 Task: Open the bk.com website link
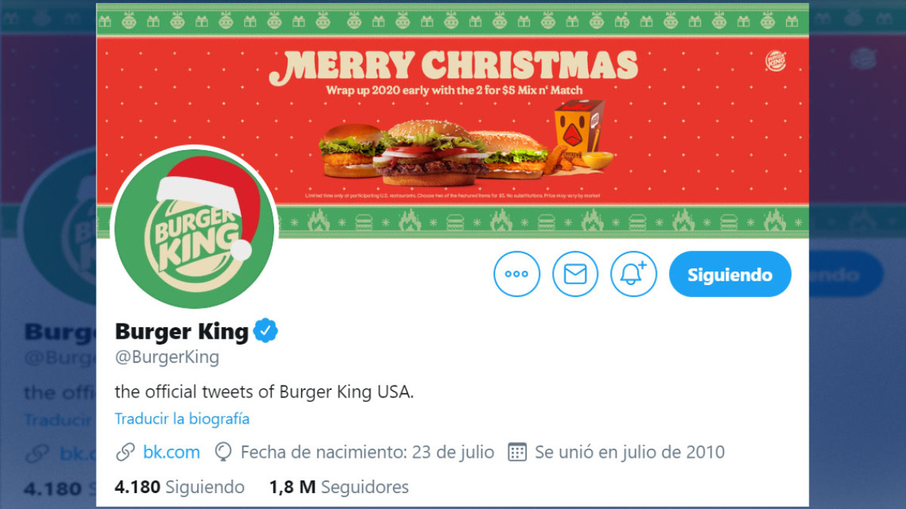170,451
